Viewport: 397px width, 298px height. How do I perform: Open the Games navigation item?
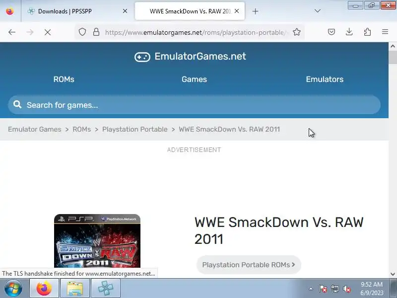click(x=194, y=79)
